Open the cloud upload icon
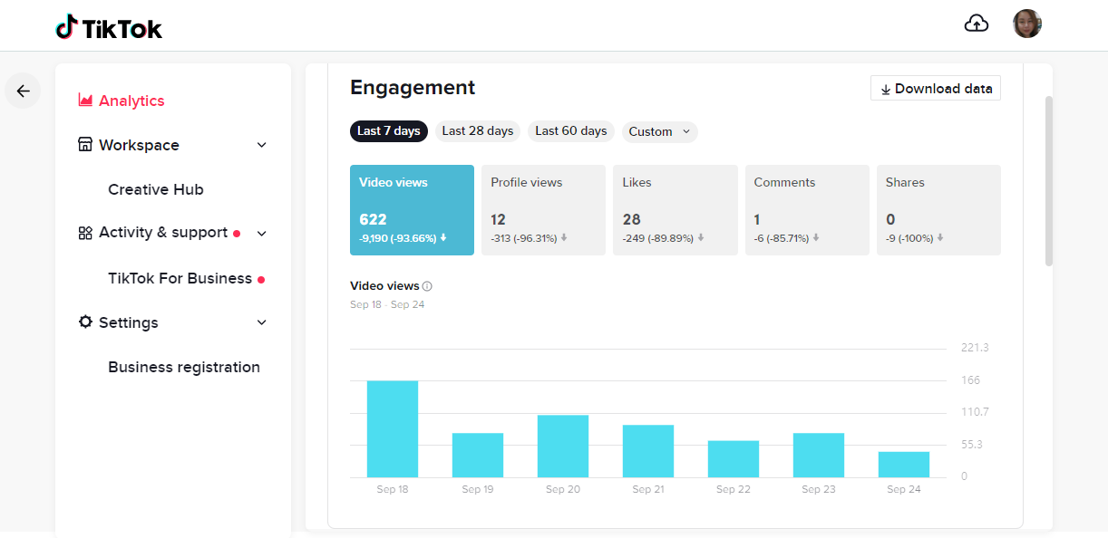Viewport: 1108px width, 538px height. coord(977,24)
